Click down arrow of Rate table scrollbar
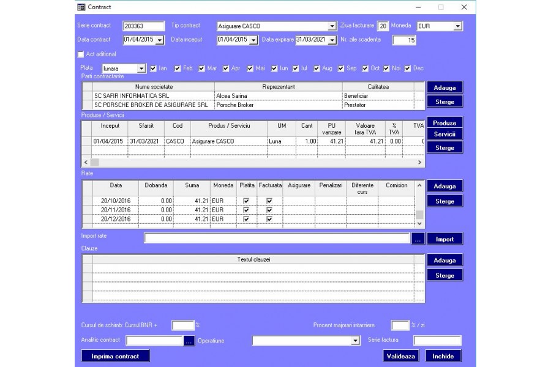This screenshot has width=551, height=367. pos(419,223)
